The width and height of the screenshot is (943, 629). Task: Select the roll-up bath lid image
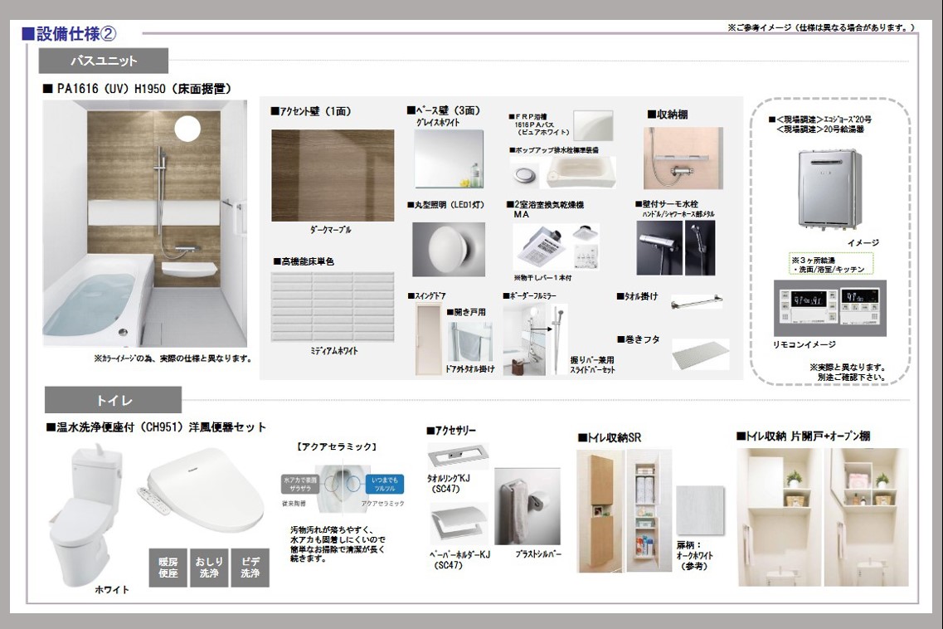(700, 354)
